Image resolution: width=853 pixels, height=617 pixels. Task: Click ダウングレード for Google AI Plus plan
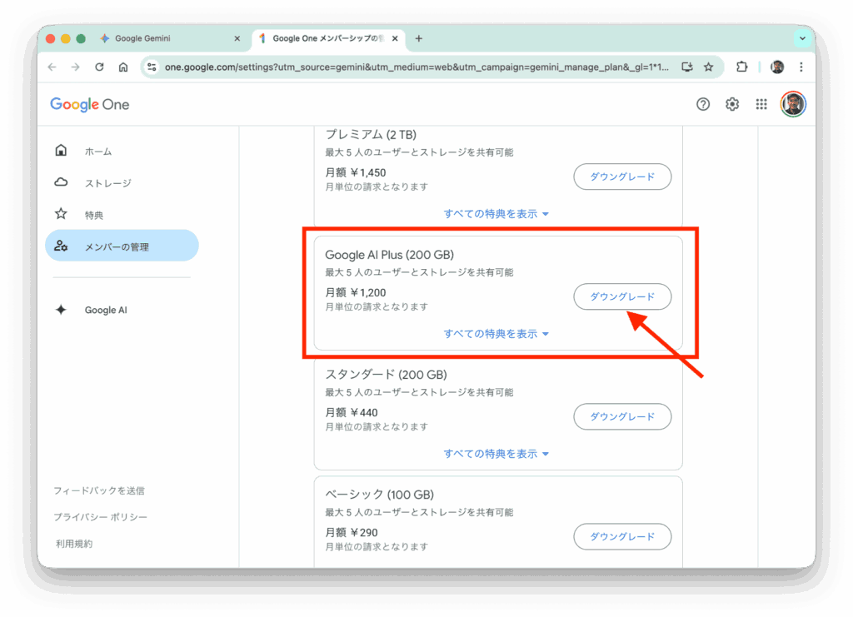click(622, 296)
